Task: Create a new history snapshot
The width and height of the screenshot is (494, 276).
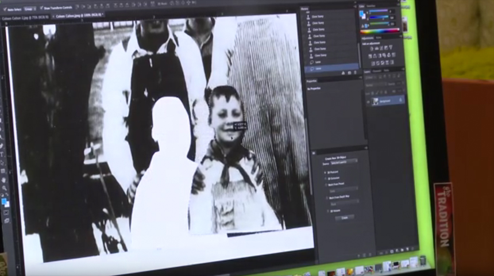Action: tap(349, 73)
